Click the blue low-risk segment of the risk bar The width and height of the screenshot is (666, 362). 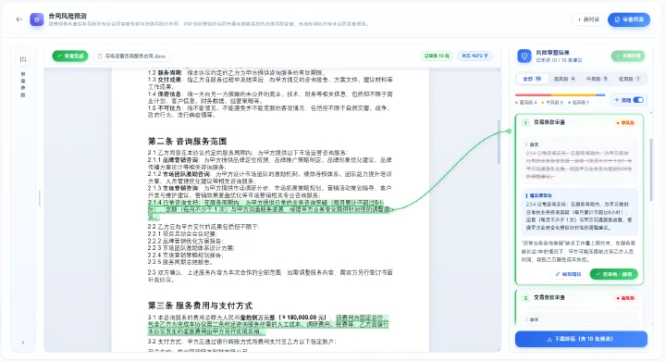600,95
